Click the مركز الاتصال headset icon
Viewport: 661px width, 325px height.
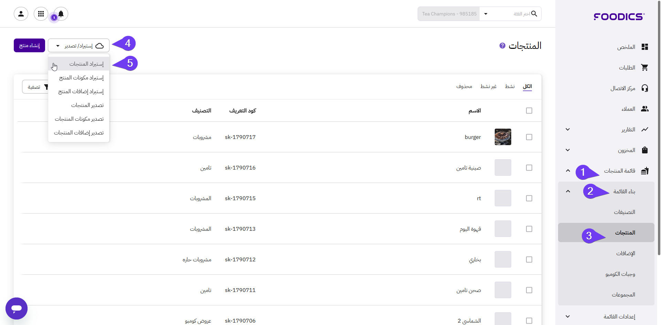click(x=645, y=88)
